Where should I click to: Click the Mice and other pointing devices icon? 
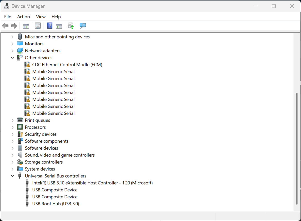click(20, 37)
